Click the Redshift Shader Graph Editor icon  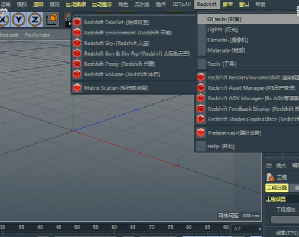click(x=201, y=119)
